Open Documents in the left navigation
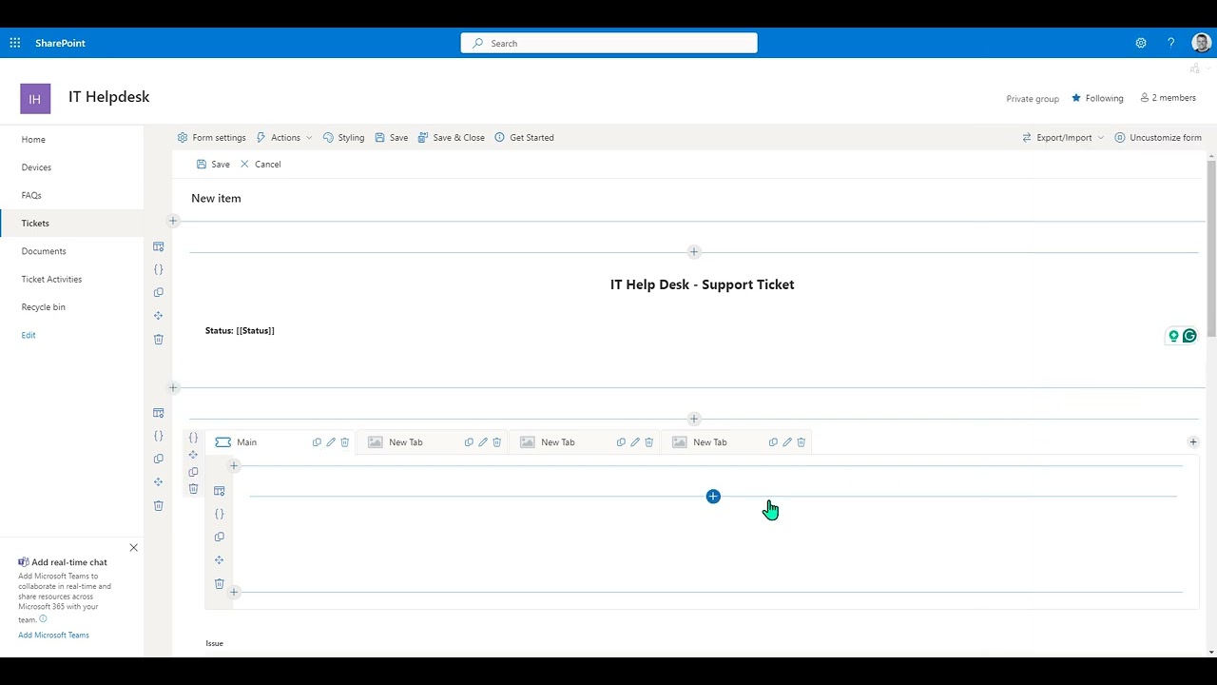Image resolution: width=1217 pixels, height=685 pixels. pos(44,251)
